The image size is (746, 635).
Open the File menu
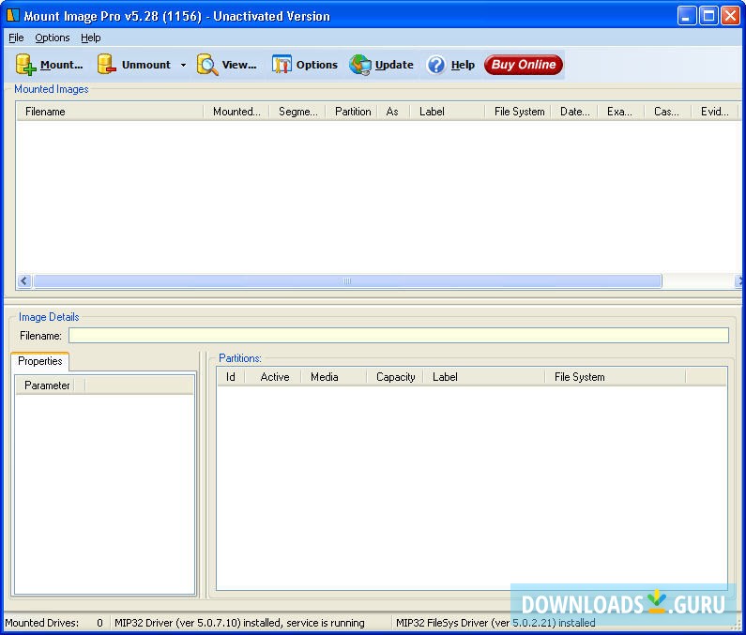16,38
